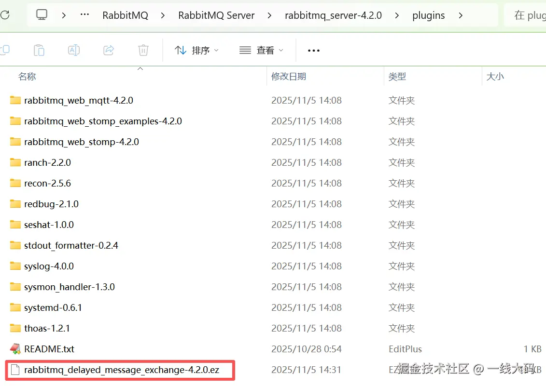
Task: Sort by 名称 column header
Action: click(x=27, y=77)
